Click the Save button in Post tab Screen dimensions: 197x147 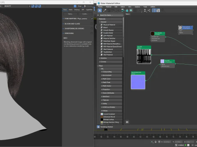coord(70,14)
